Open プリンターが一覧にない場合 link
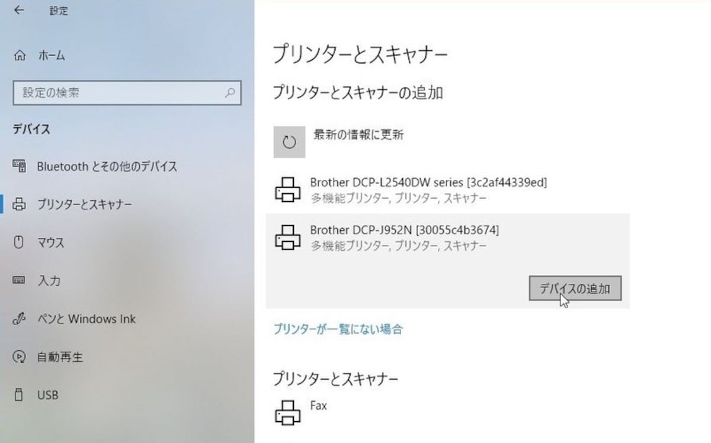 click(x=338, y=329)
